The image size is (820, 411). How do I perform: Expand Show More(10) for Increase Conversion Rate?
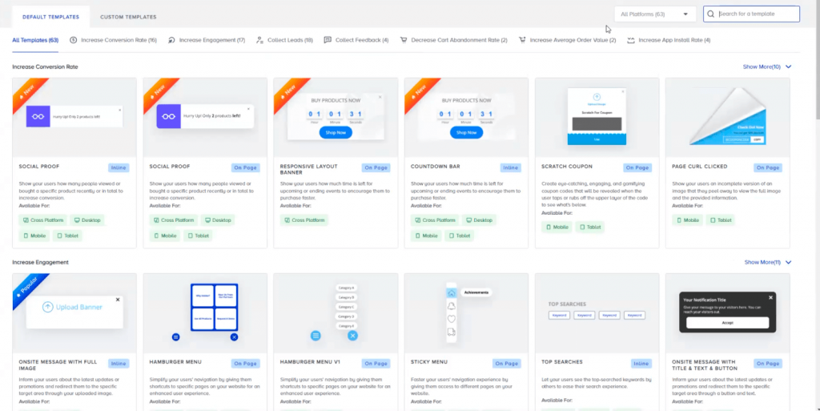[766, 67]
